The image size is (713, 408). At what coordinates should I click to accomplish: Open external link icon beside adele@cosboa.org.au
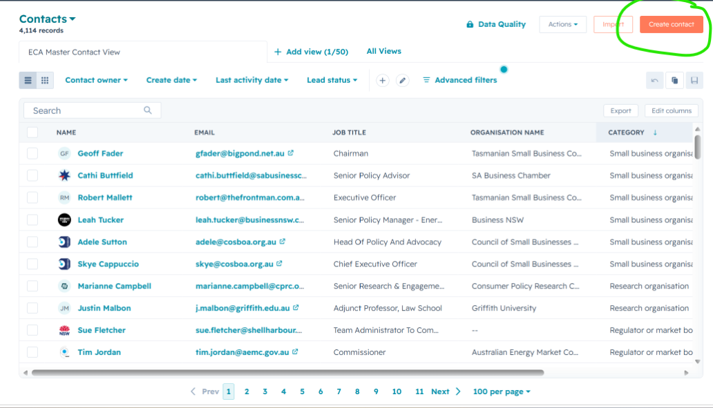coord(283,241)
